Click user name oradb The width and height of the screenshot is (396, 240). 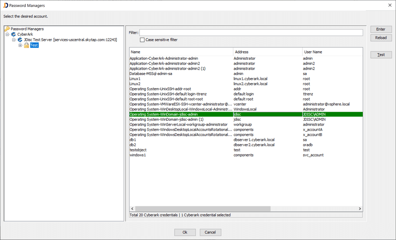point(308,145)
